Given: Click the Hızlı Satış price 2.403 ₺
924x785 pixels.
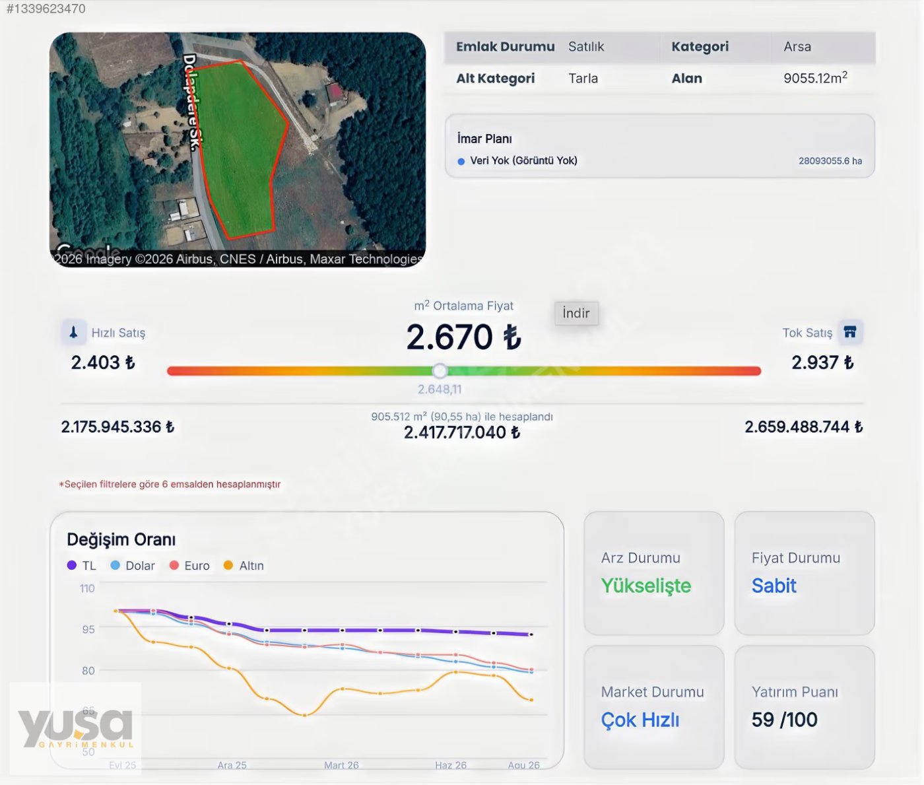Looking at the screenshot, I should click(103, 362).
